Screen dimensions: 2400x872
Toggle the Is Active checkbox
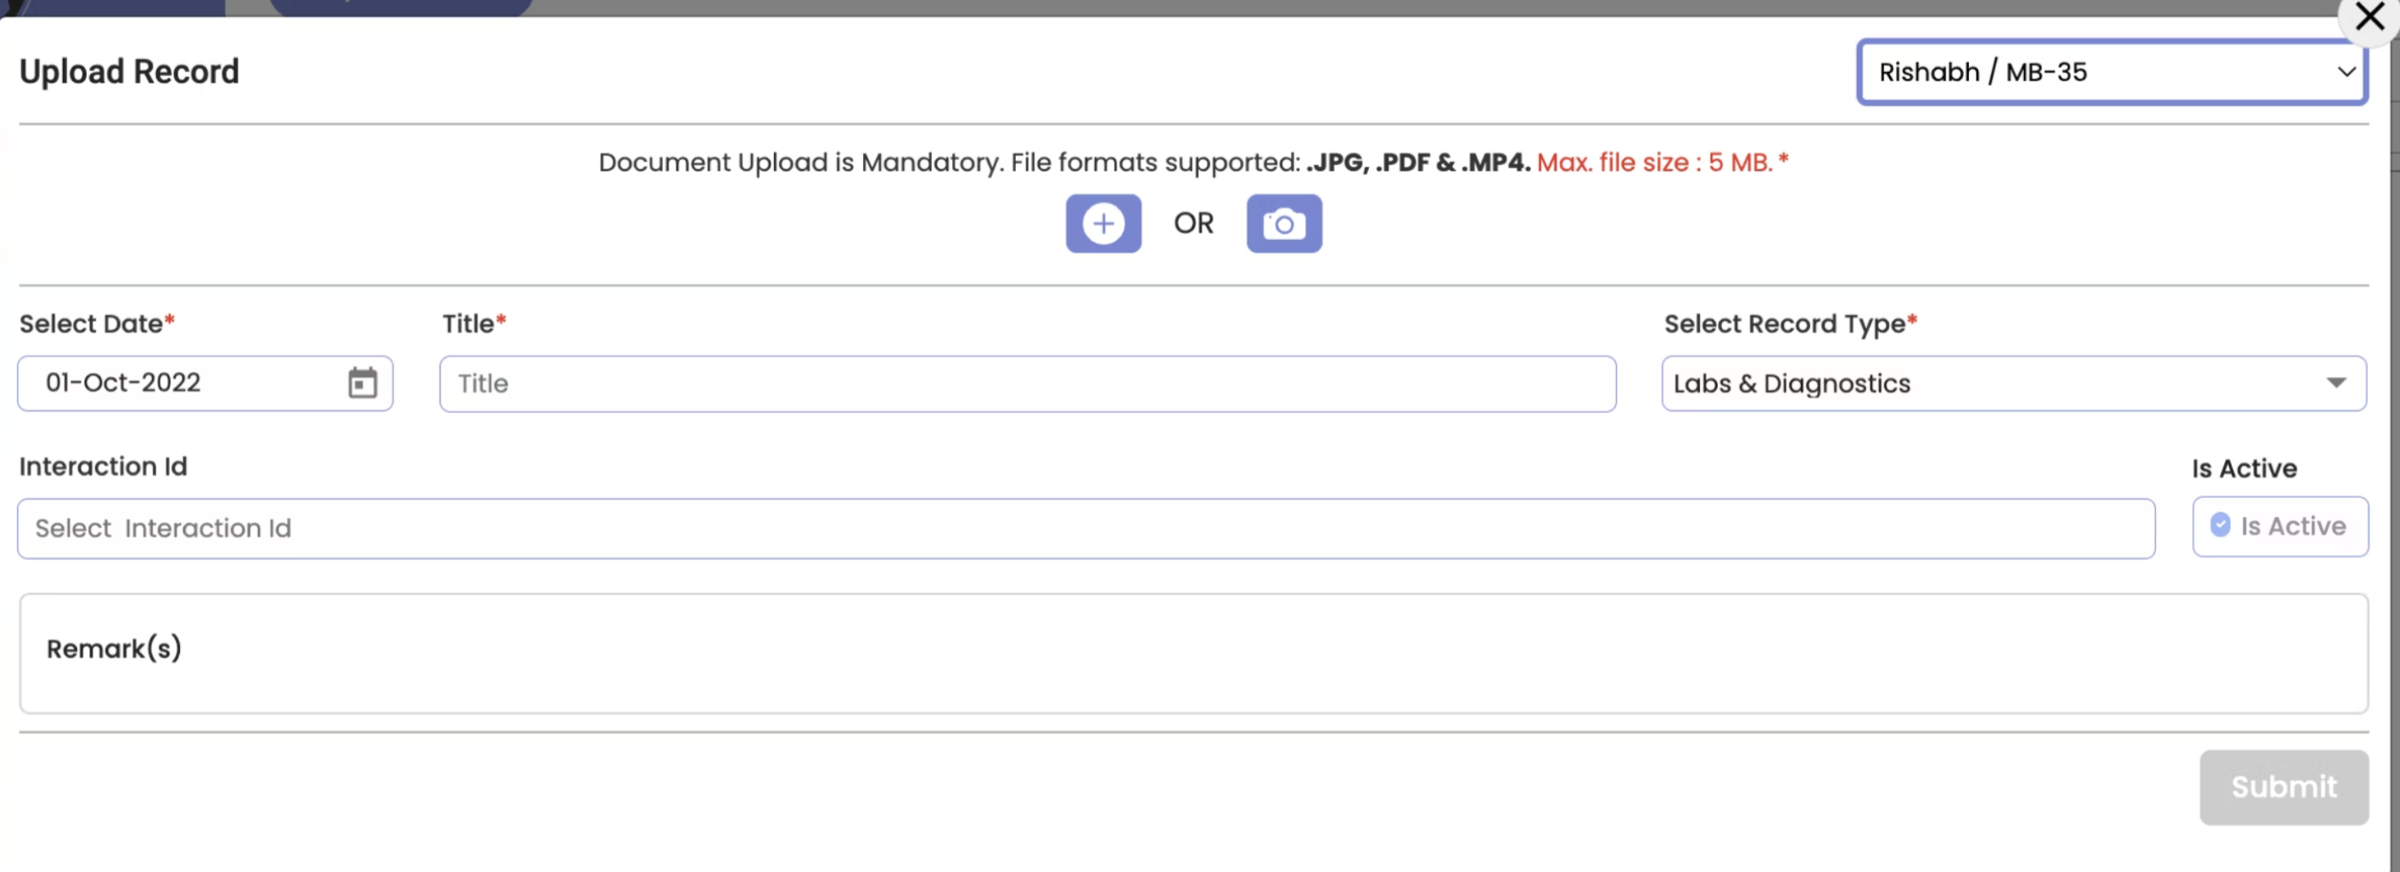pos(2220,525)
